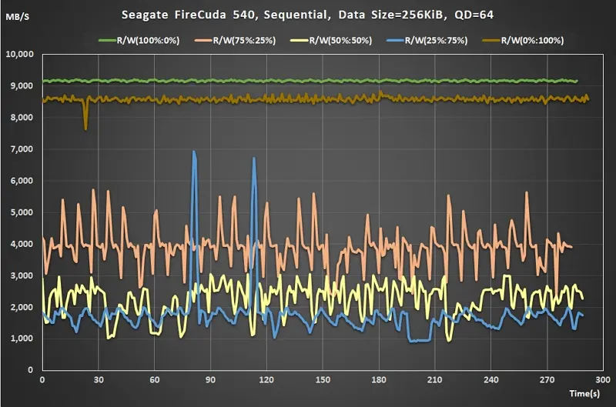
Task: Click the 1,000 y-axis value
Action: [x=22, y=339]
